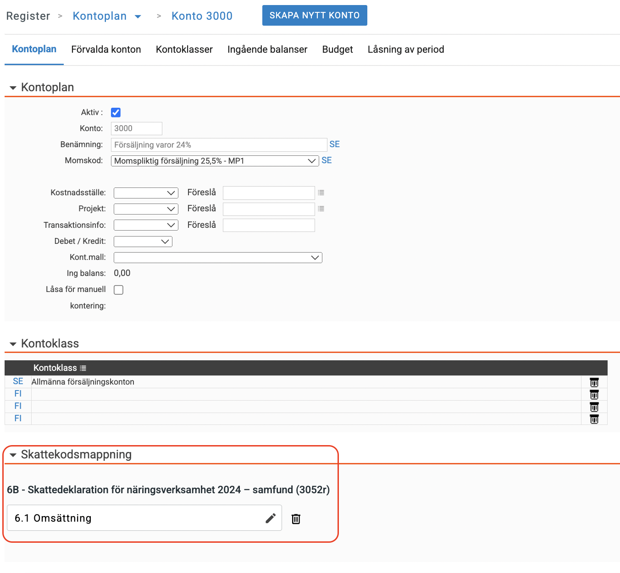The image size is (620, 573).
Task: Open the Kontoplan breadcrumb dropdown arrow
Action: [x=138, y=17]
